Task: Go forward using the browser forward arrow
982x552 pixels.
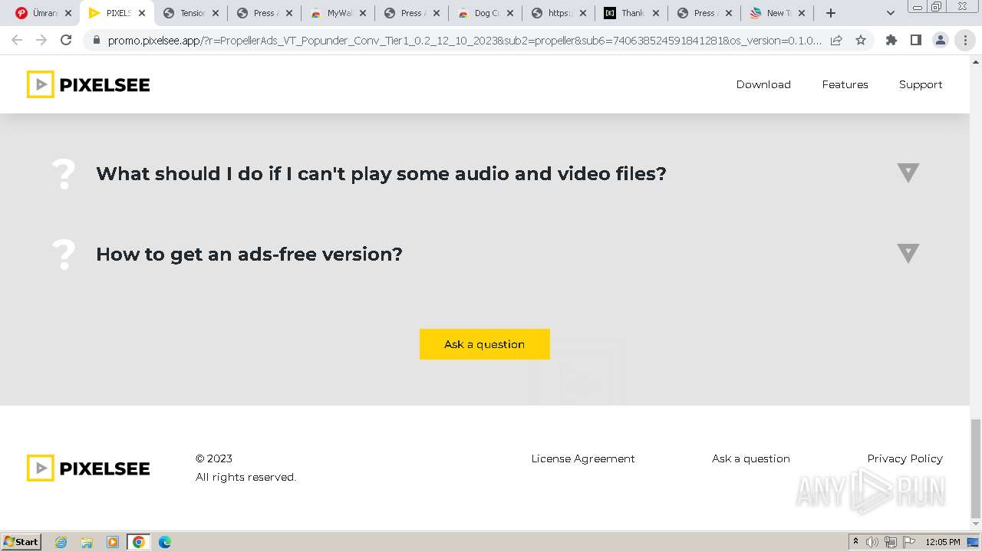Action: 41,40
